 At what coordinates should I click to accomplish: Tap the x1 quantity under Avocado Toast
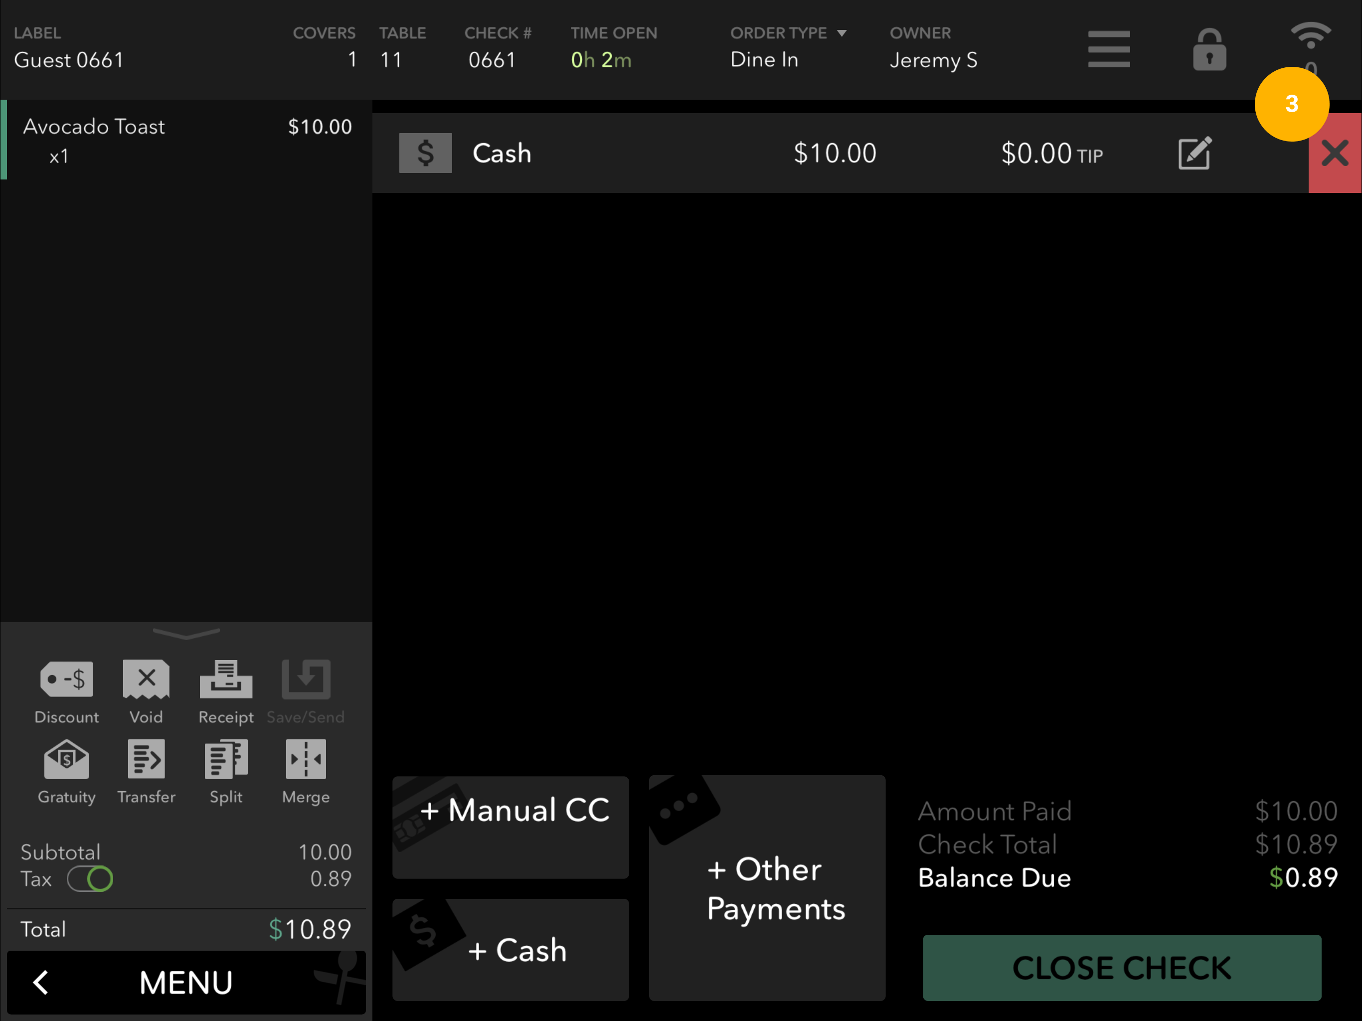click(x=59, y=157)
